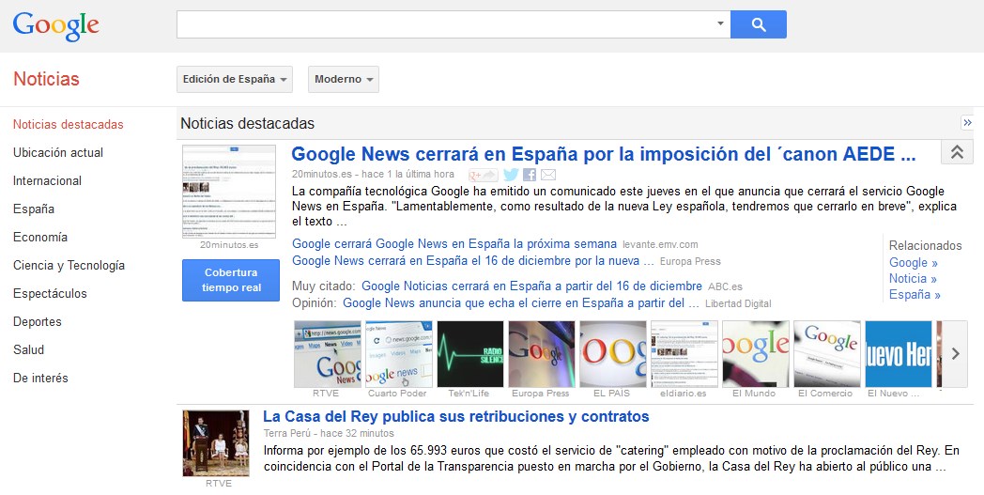
Task: Open the Deportes section
Action: pyautogui.click(x=37, y=321)
